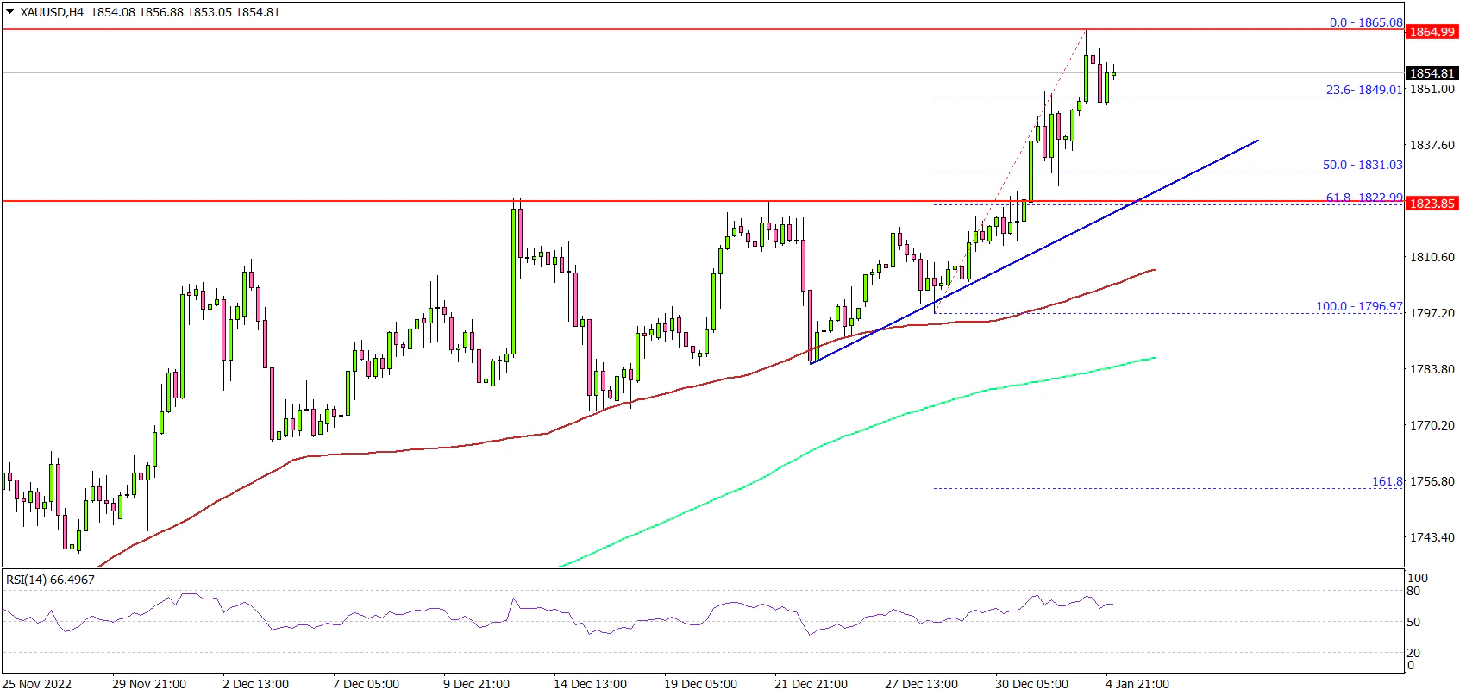Click the 1810.60 price axis value

pyautogui.click(x=1432, y=257)
